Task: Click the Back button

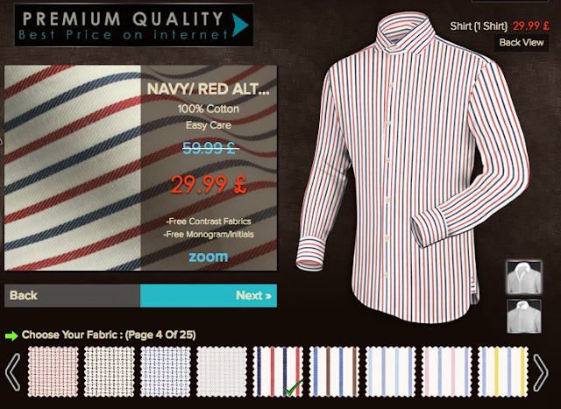Action: pyautogui.click(x=72, y=296)
